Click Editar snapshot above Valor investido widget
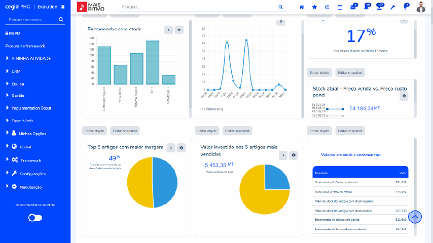The width and height of the screenshot is (433, 243). 237,131
